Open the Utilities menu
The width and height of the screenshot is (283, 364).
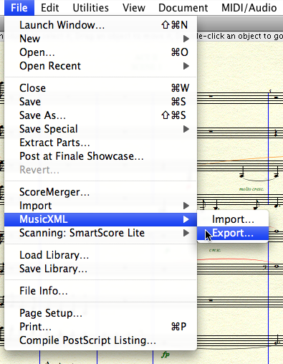[90, 8]
